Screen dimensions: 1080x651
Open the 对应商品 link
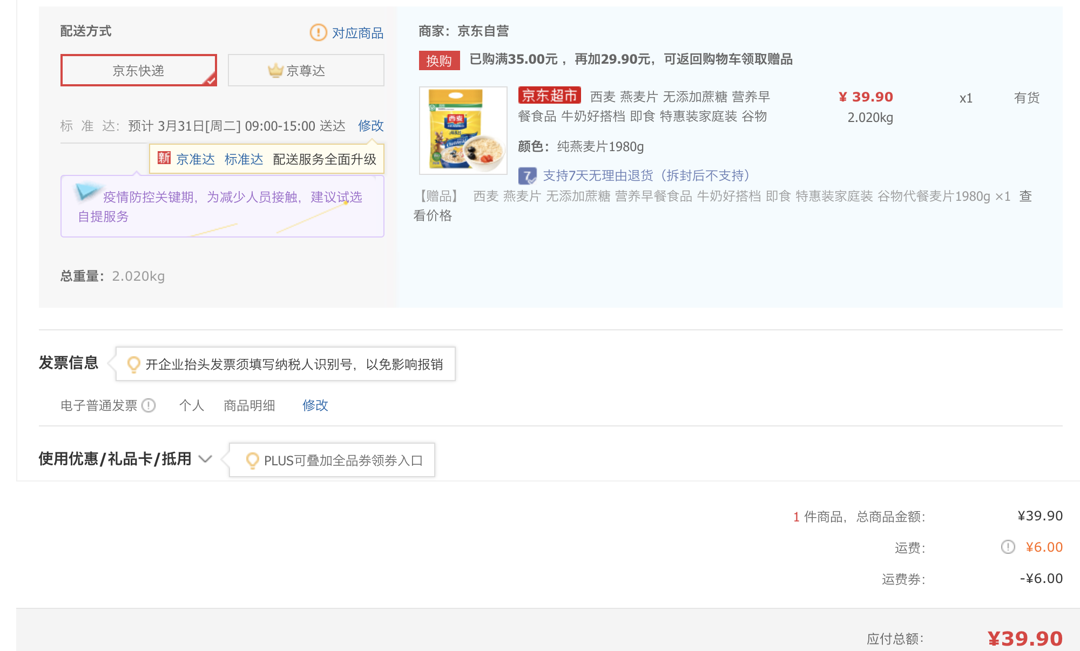[x=357, y=33]
